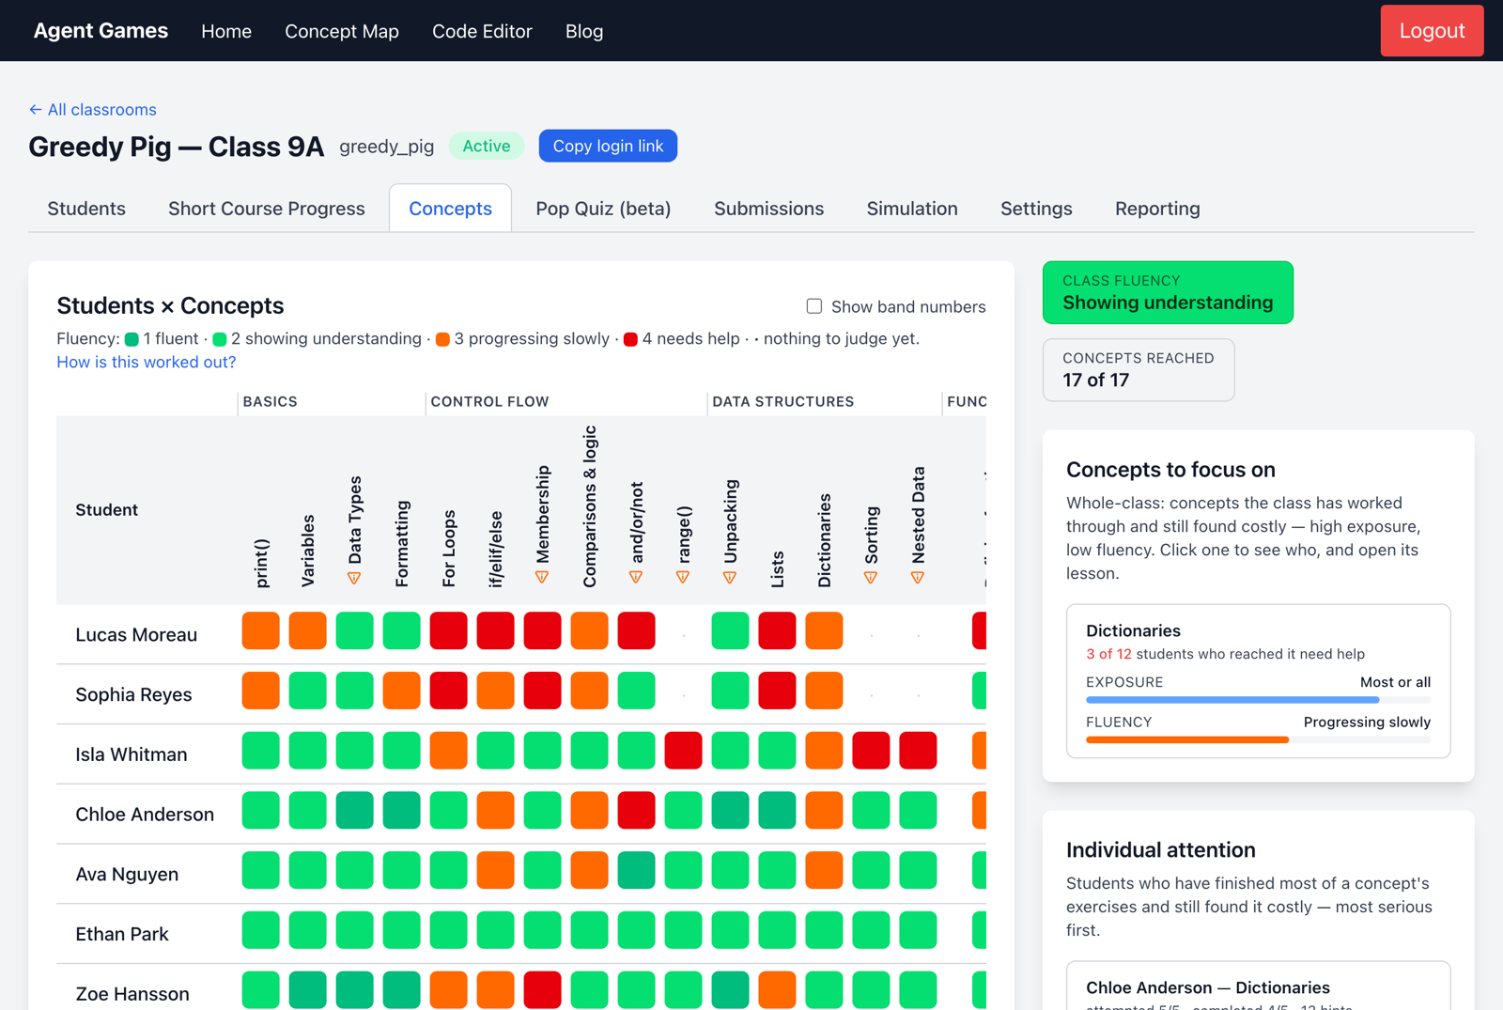Click the Copy login link button

[x=608, y=146]
